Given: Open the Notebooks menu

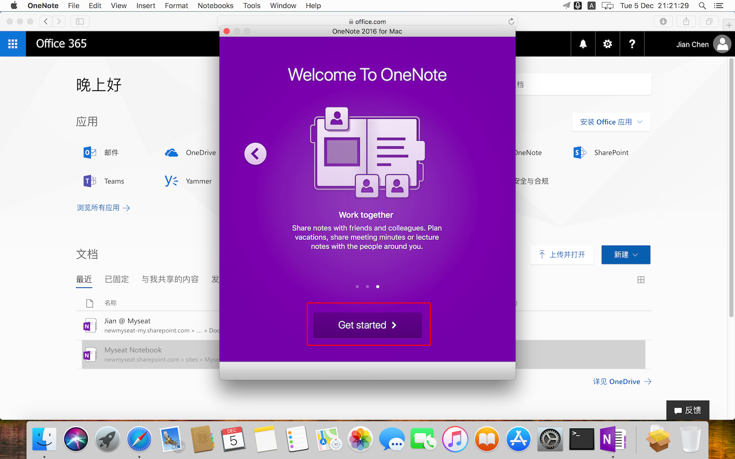Looking at the screenshot, I should [x=215, y=6].
